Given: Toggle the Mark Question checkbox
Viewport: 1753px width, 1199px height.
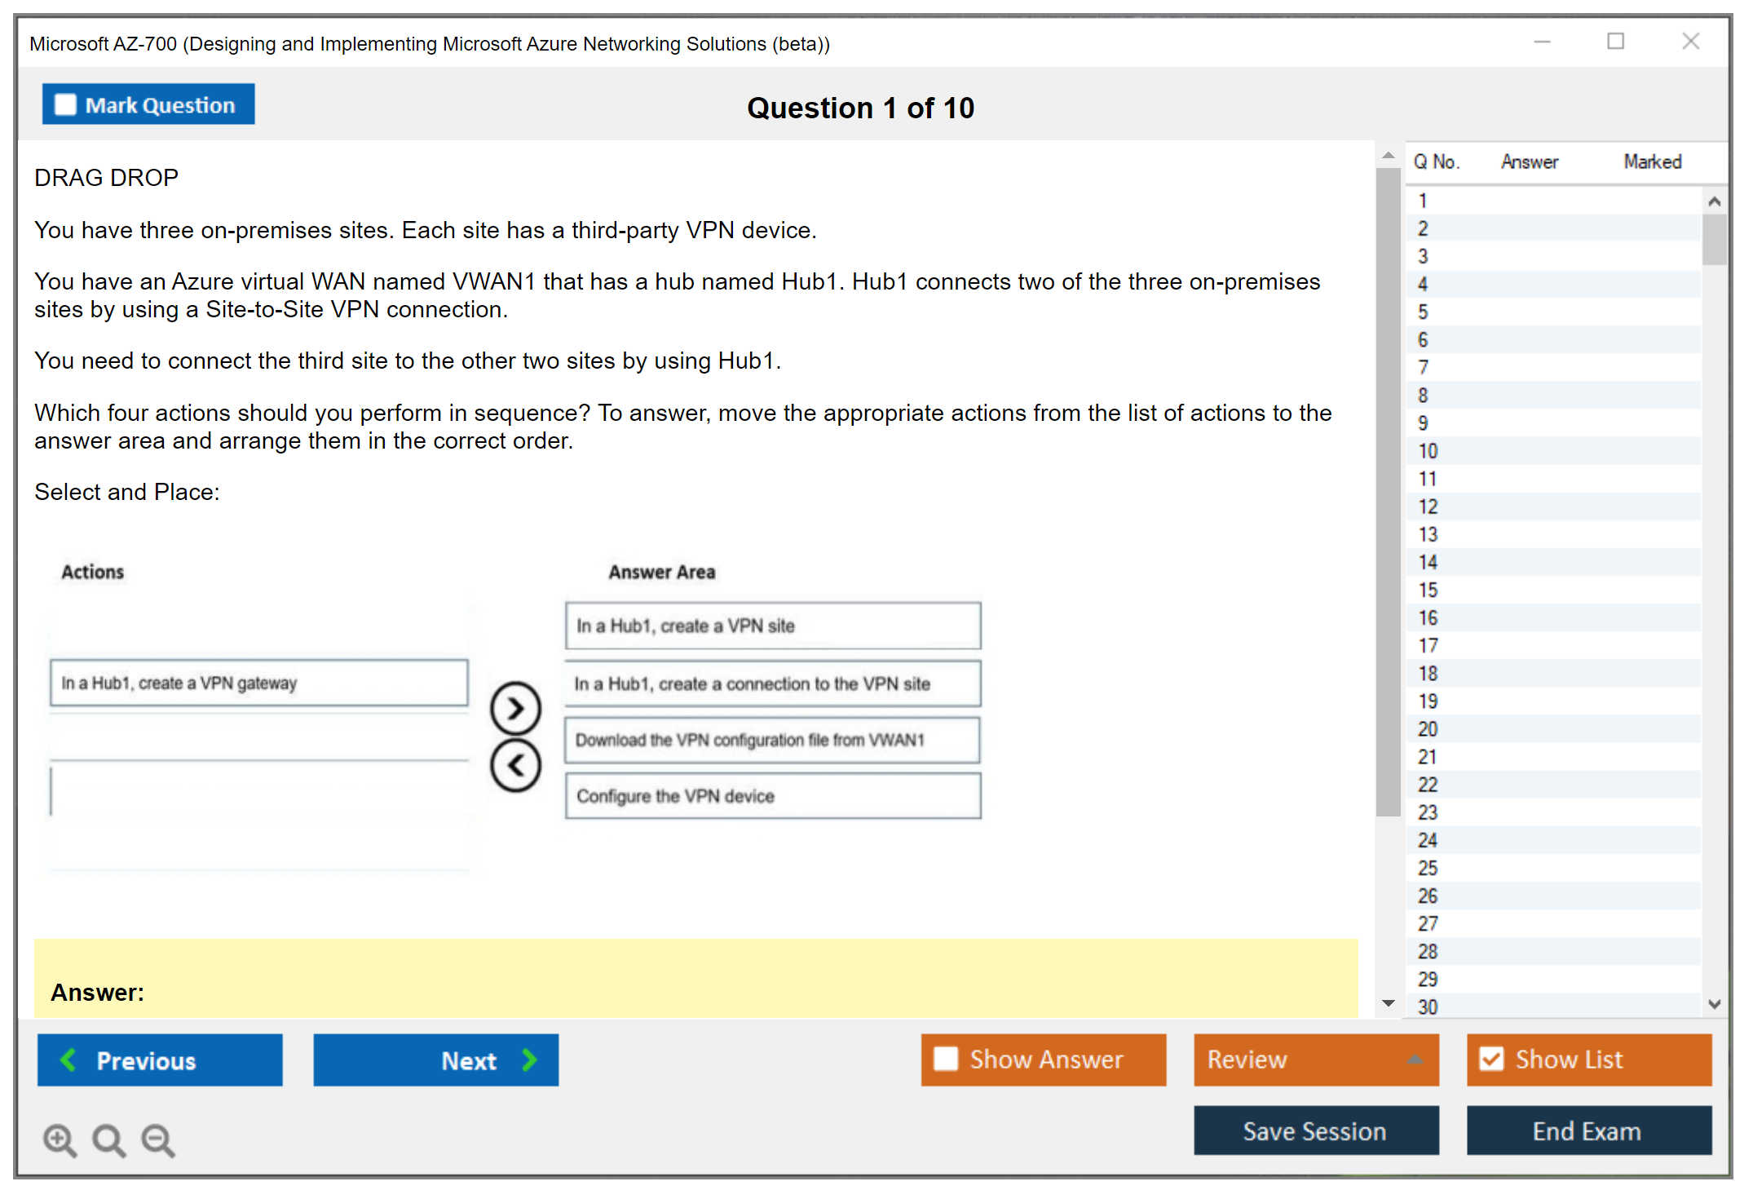Looking at the screenshot, I should coord(65,104).
